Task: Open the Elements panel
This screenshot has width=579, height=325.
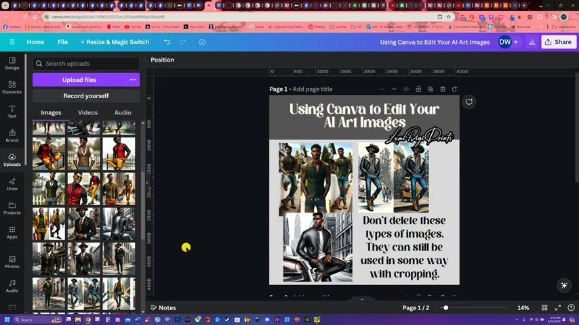Action: coord(12,87)
